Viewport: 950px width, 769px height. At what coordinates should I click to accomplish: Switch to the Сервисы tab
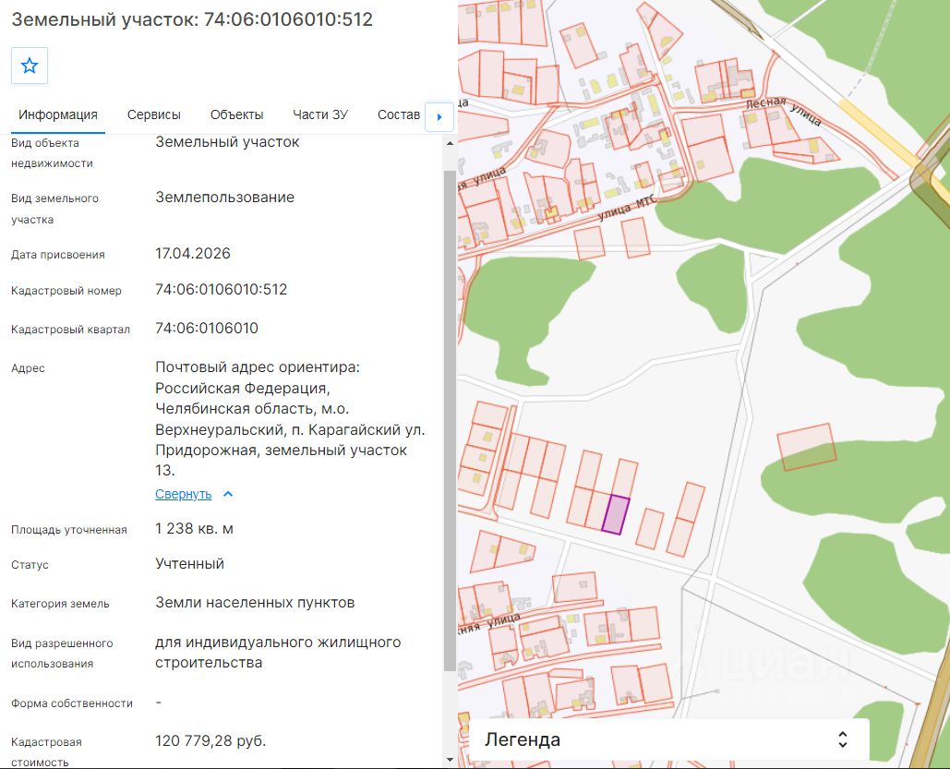click(154, 114)
